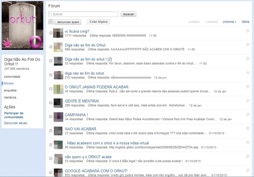The width and height of the screenshot is (254, 177).
Task: Open the membros section
Action: (x=10, y=97)
